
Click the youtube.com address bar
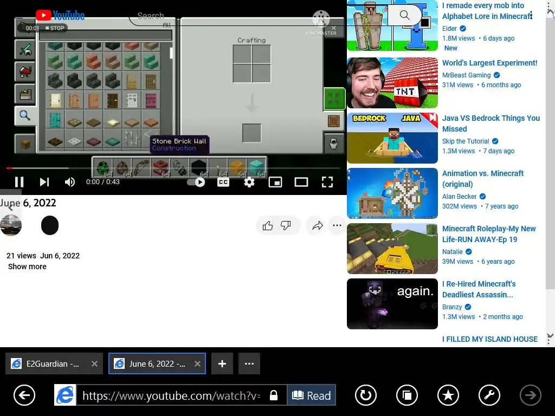[172, 395]
